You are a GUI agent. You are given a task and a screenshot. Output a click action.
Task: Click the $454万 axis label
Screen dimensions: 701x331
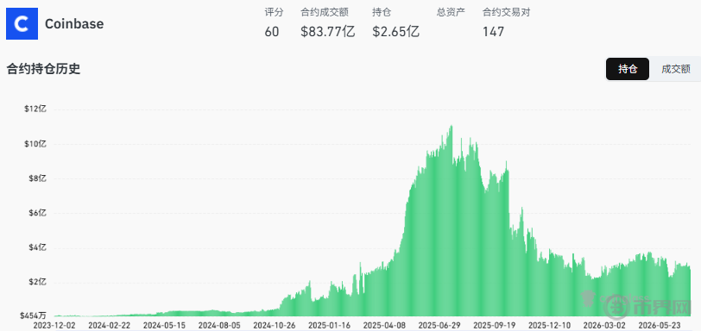pos(33,315)
